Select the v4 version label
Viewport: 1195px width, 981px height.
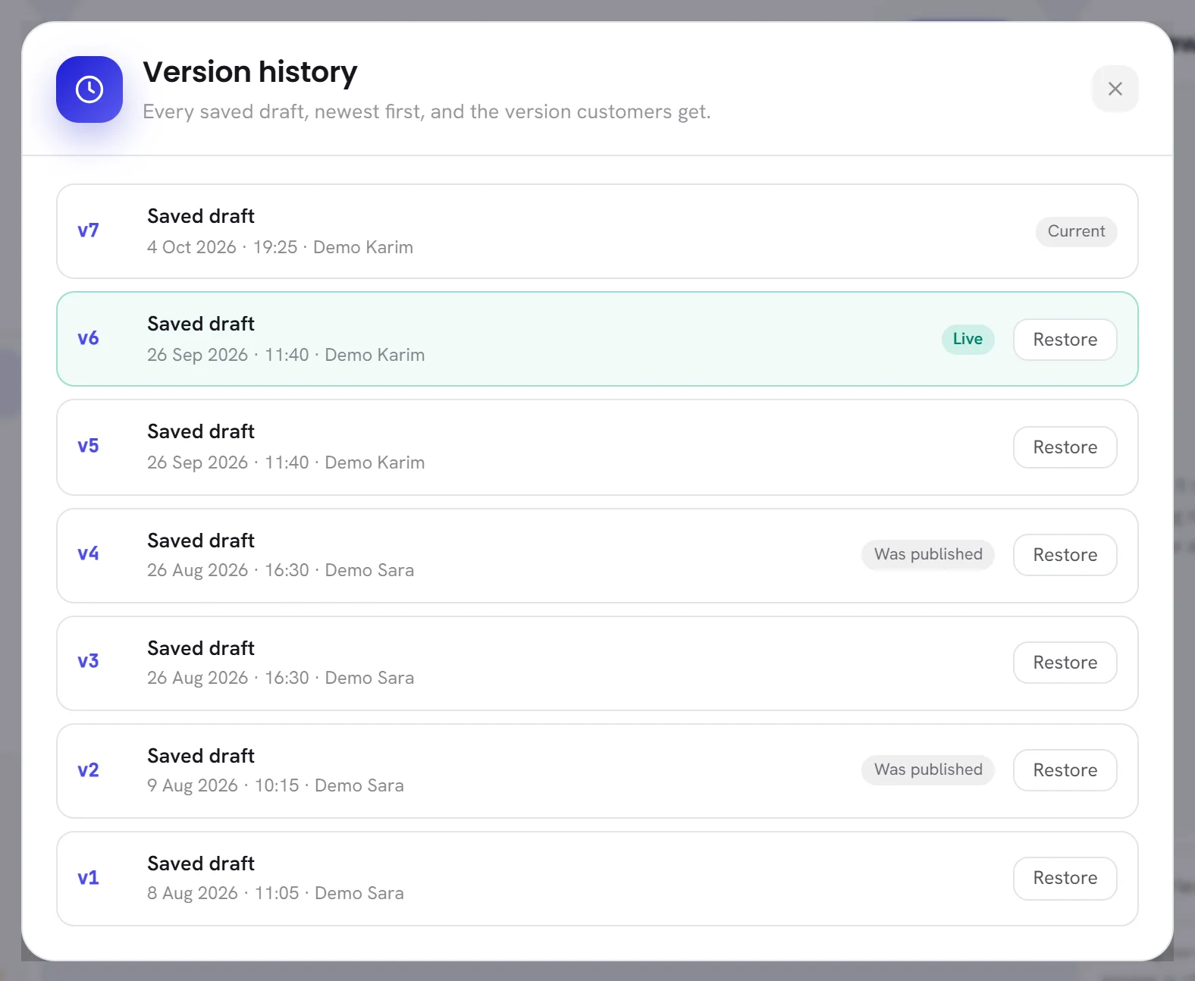click(88, 553)
